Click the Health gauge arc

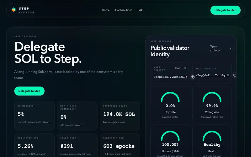(212, 136)
